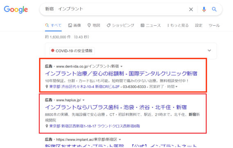Expand the COVID-19 safety info chevron
This screenshot has height=148, width=233.
click(x=209, y=51)
